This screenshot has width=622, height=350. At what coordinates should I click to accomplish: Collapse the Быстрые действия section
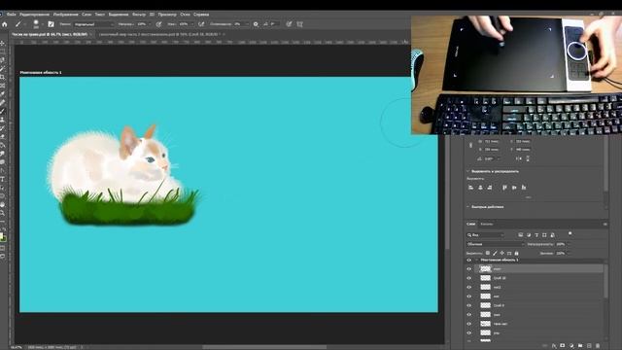click(468, 207)
